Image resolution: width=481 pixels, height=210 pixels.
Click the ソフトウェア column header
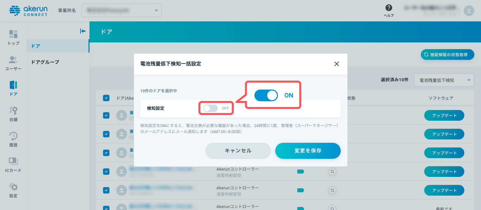tap(441, 98)
